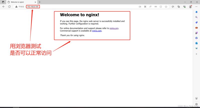The width and height of the screenshot is (200, 108).
Task: Add a new sidebar app
Action: 196,54
